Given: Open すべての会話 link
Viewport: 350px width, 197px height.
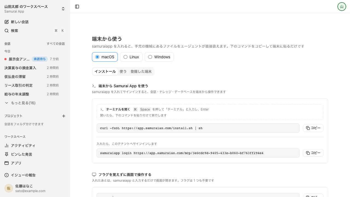Looking at the screenshot, I should coord(56,44).
